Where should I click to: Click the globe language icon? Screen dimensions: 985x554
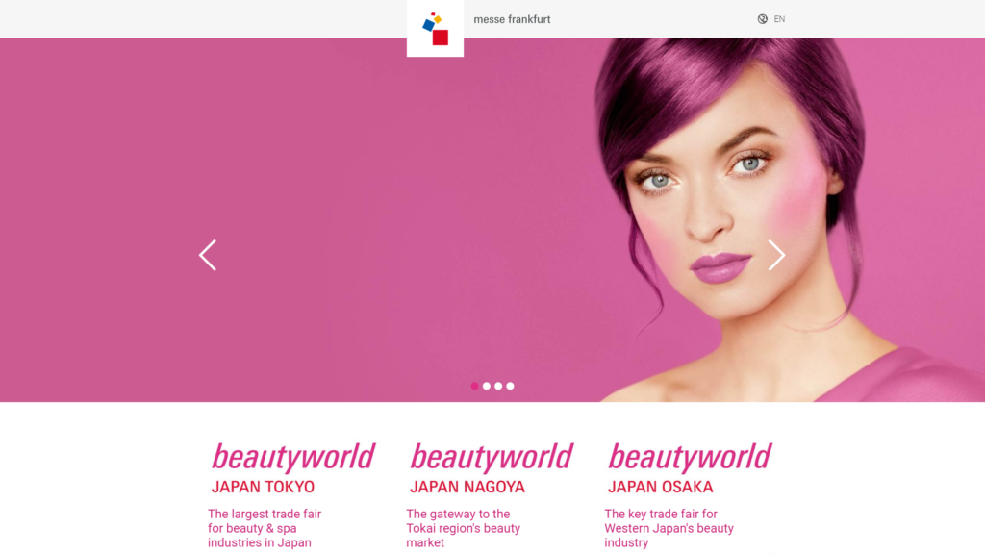tap(762, 19)
